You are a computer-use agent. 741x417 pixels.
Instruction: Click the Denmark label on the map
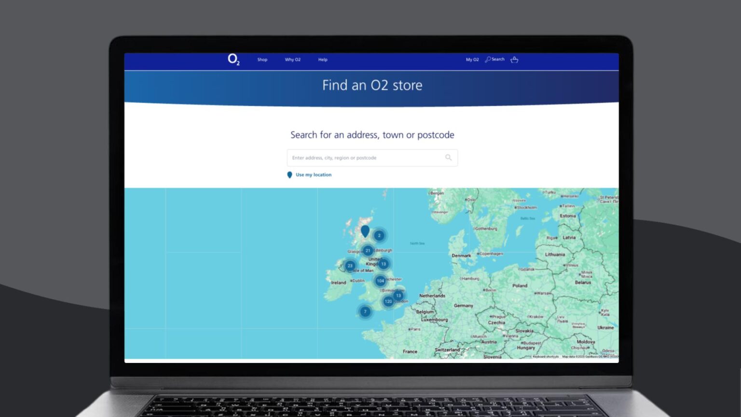(461, 256)
